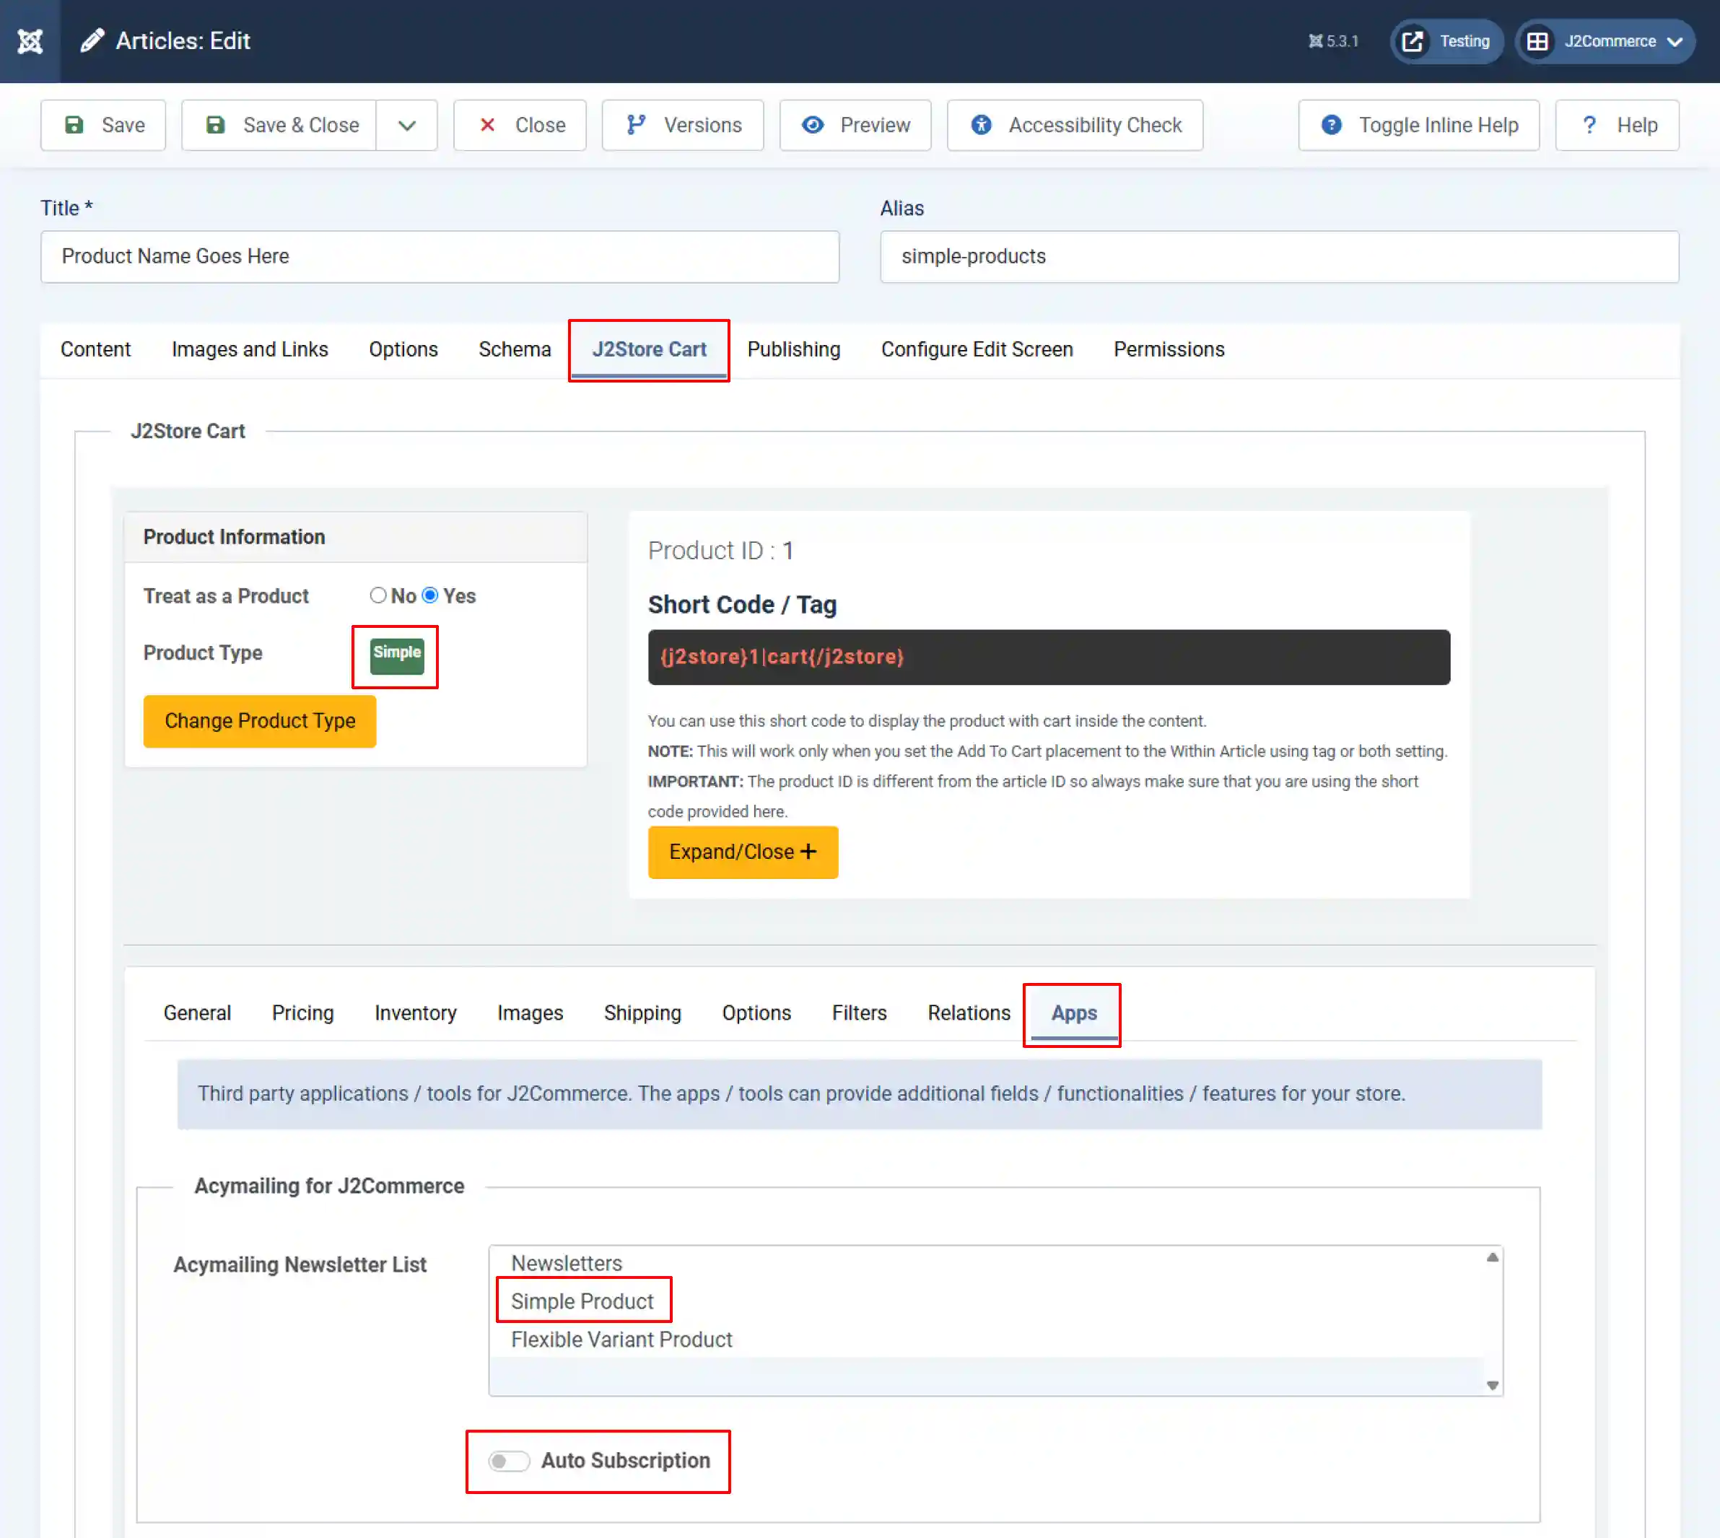Open the Testing site preview link
This screenshot has height=1538, width=1720.
1446,41
